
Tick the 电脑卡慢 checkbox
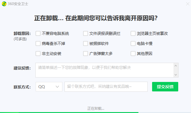pos(133,43)
